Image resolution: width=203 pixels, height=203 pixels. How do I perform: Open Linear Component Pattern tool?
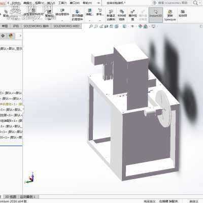tap(33, 13)
